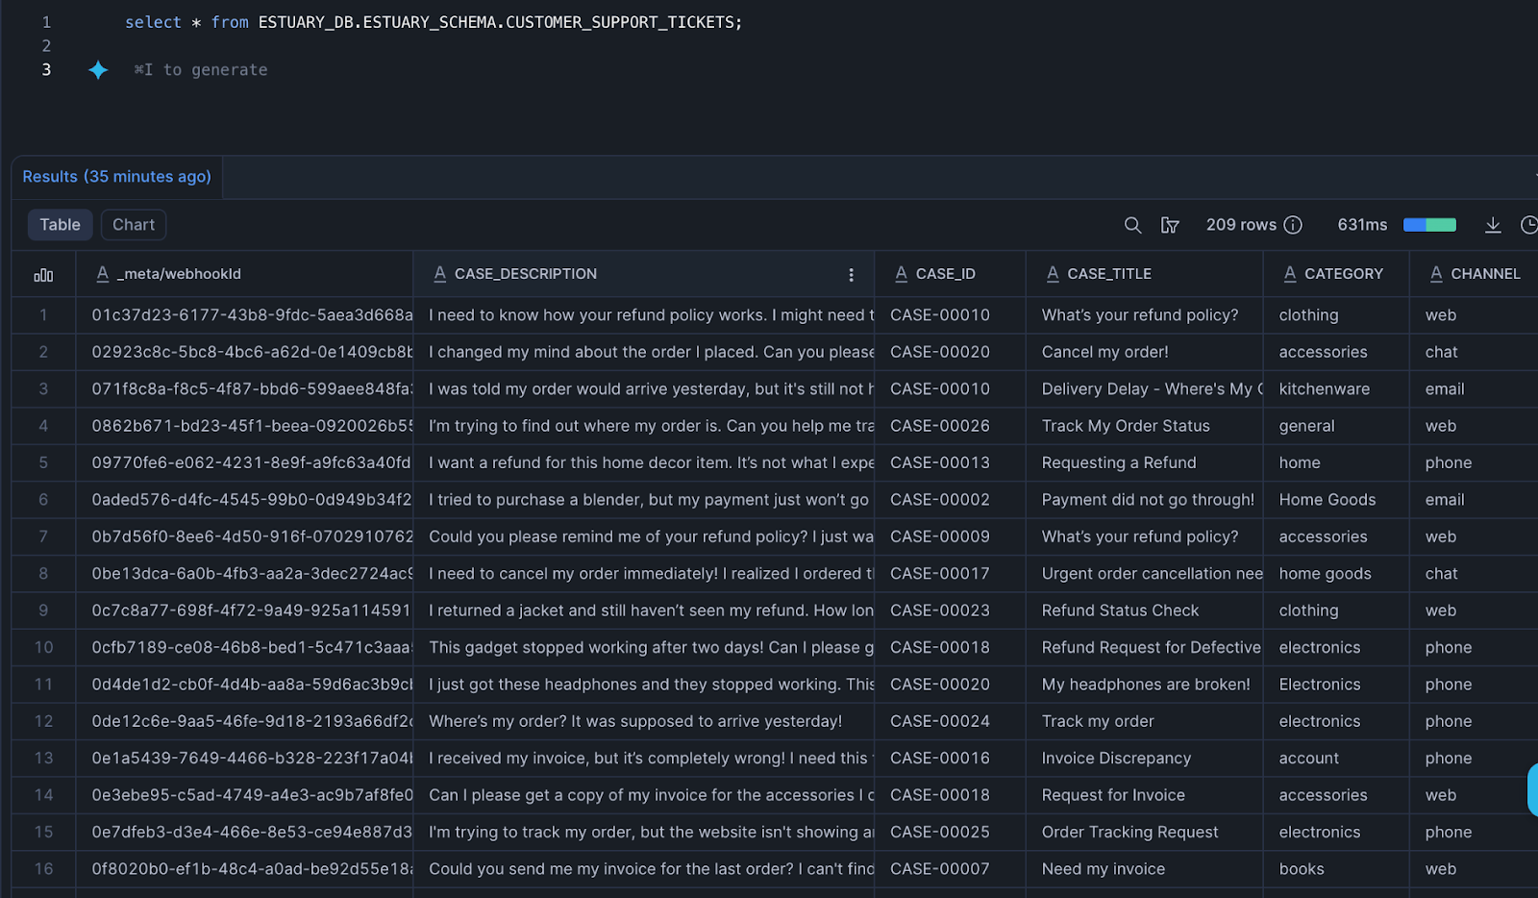The image size is (1538, 898).
Task: Click the 209 rows label
Action: coord(1243,224)
